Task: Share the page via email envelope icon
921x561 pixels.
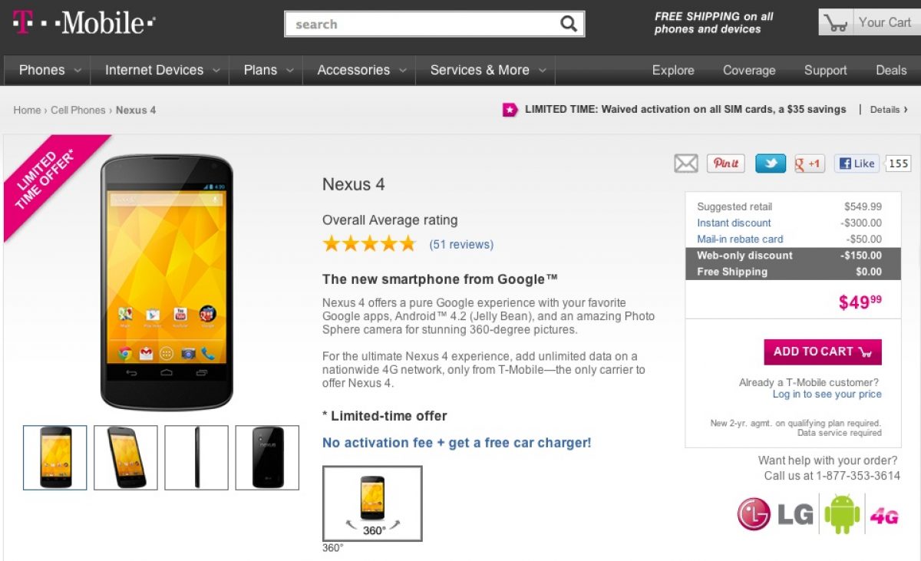Action: [686, 163]
